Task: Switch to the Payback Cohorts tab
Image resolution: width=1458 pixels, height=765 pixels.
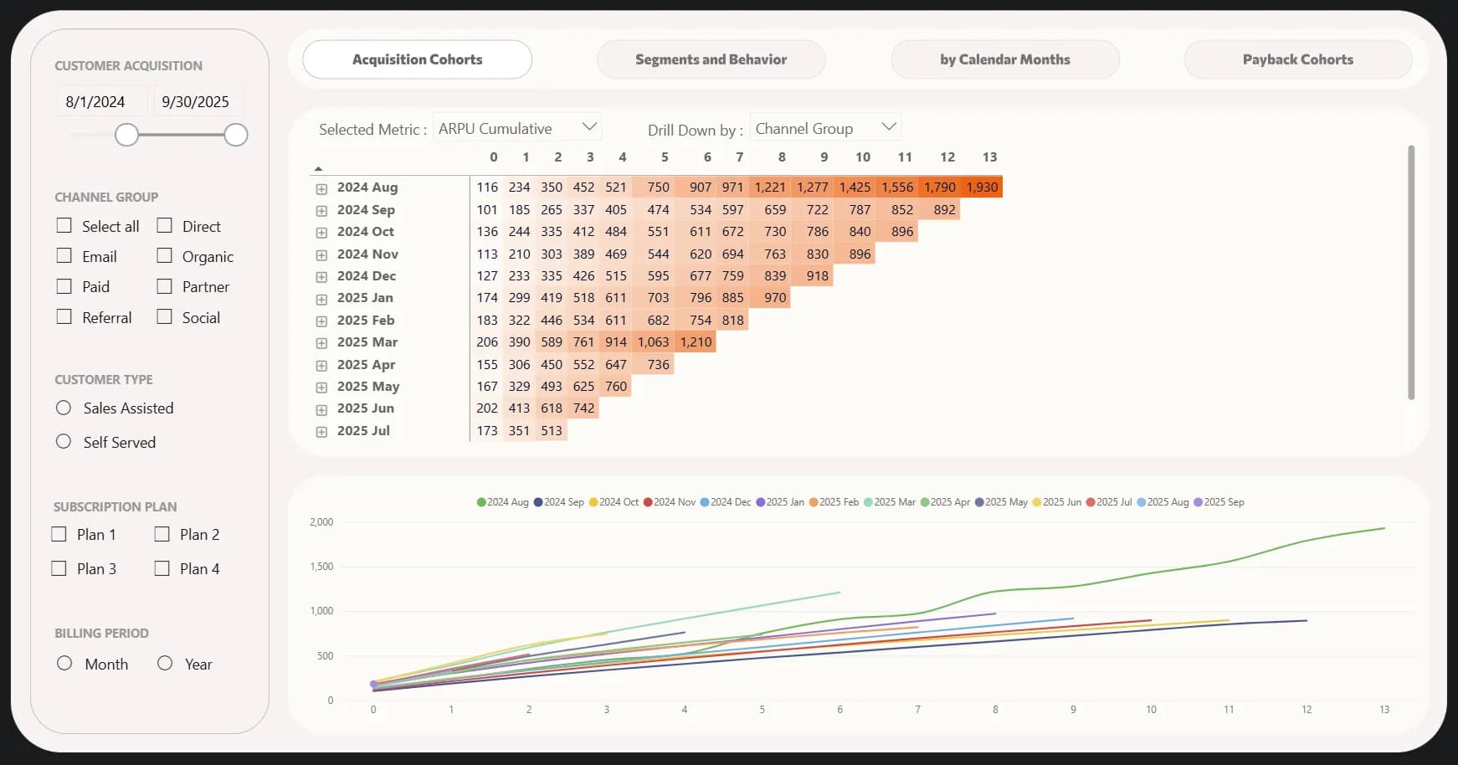Action: pos(1297,59)
